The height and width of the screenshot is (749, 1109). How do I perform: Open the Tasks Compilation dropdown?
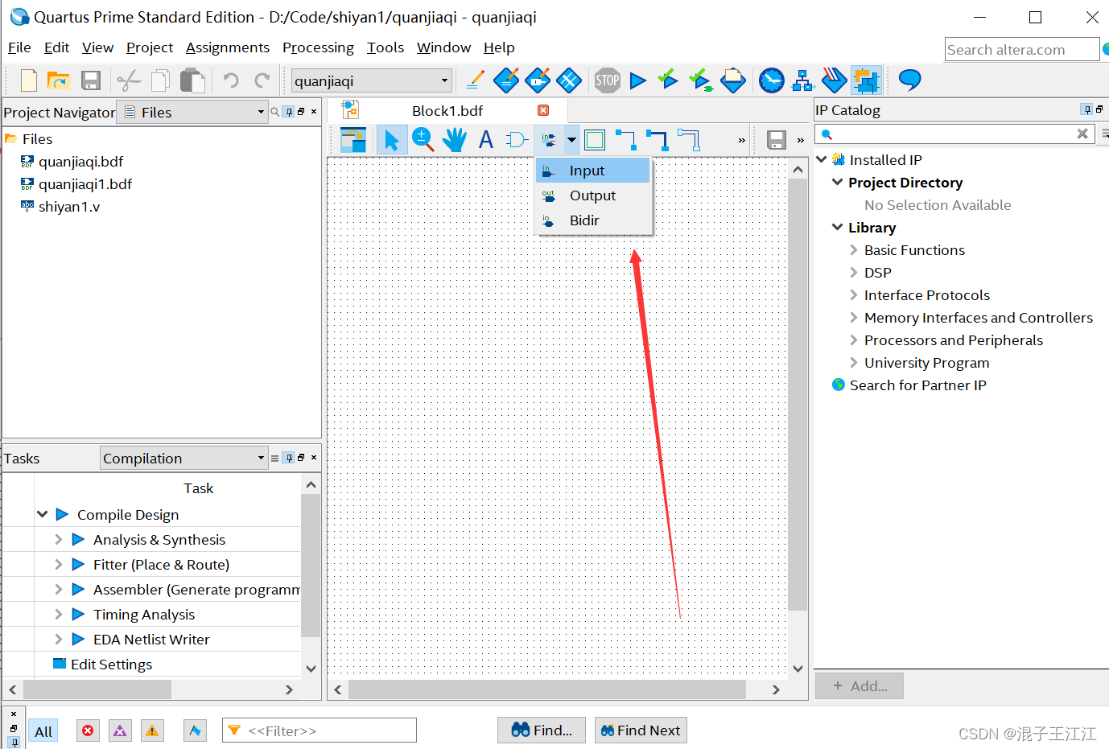[x=183, y=458]
